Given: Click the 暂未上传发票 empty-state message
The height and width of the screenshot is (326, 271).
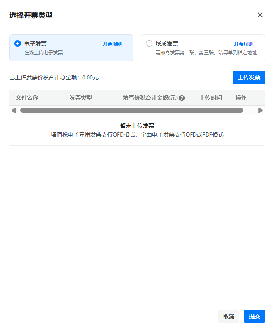Looking at the screenshot, I should pyautogui.click(x=137, y=126).
